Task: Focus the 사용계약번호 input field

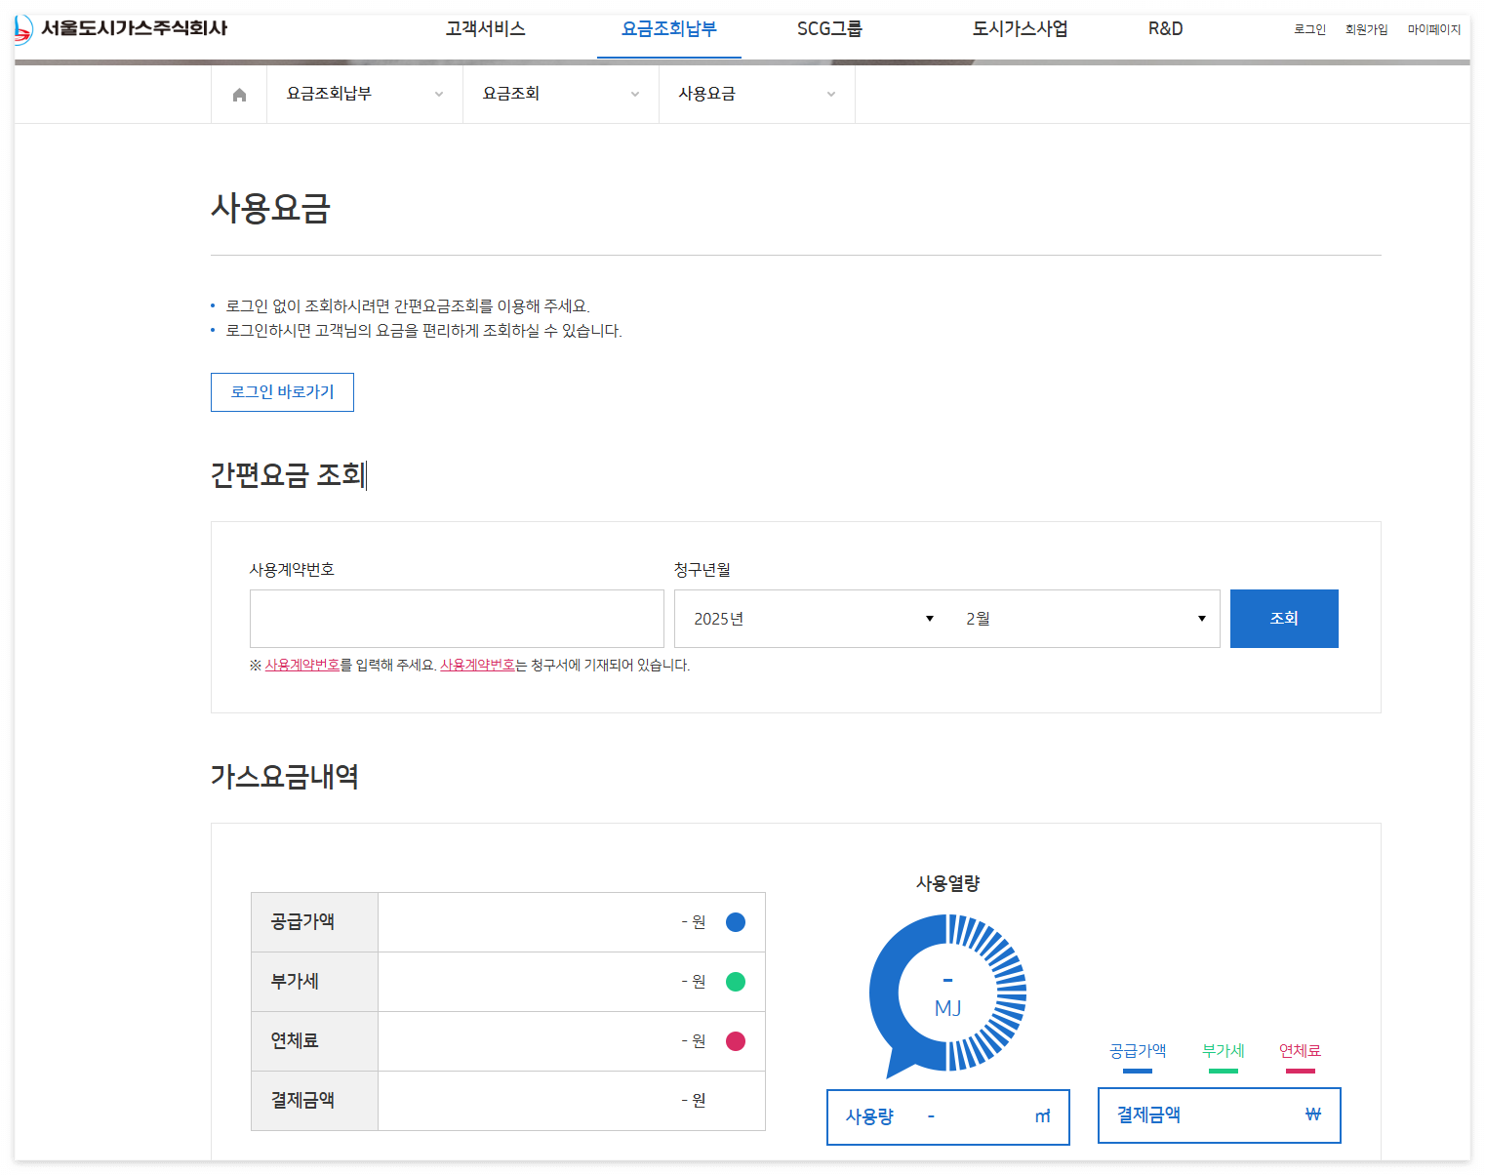Action: (457, 619)
